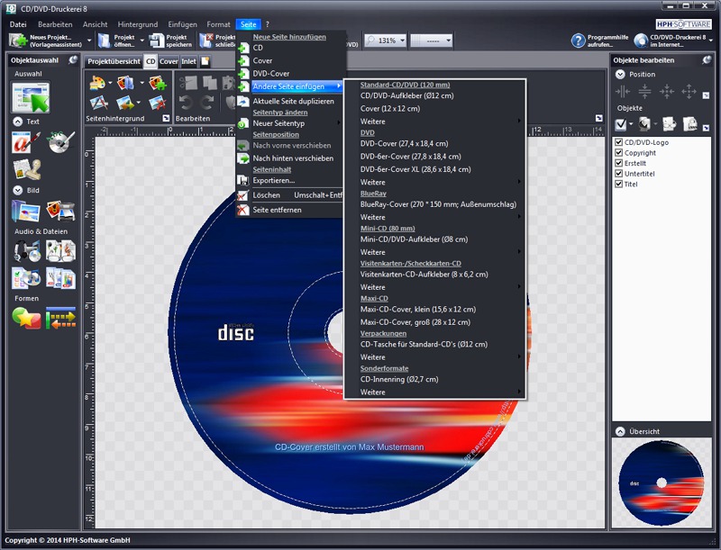
Task: Toggle the Position section chevron
Action: click(620, 75)
